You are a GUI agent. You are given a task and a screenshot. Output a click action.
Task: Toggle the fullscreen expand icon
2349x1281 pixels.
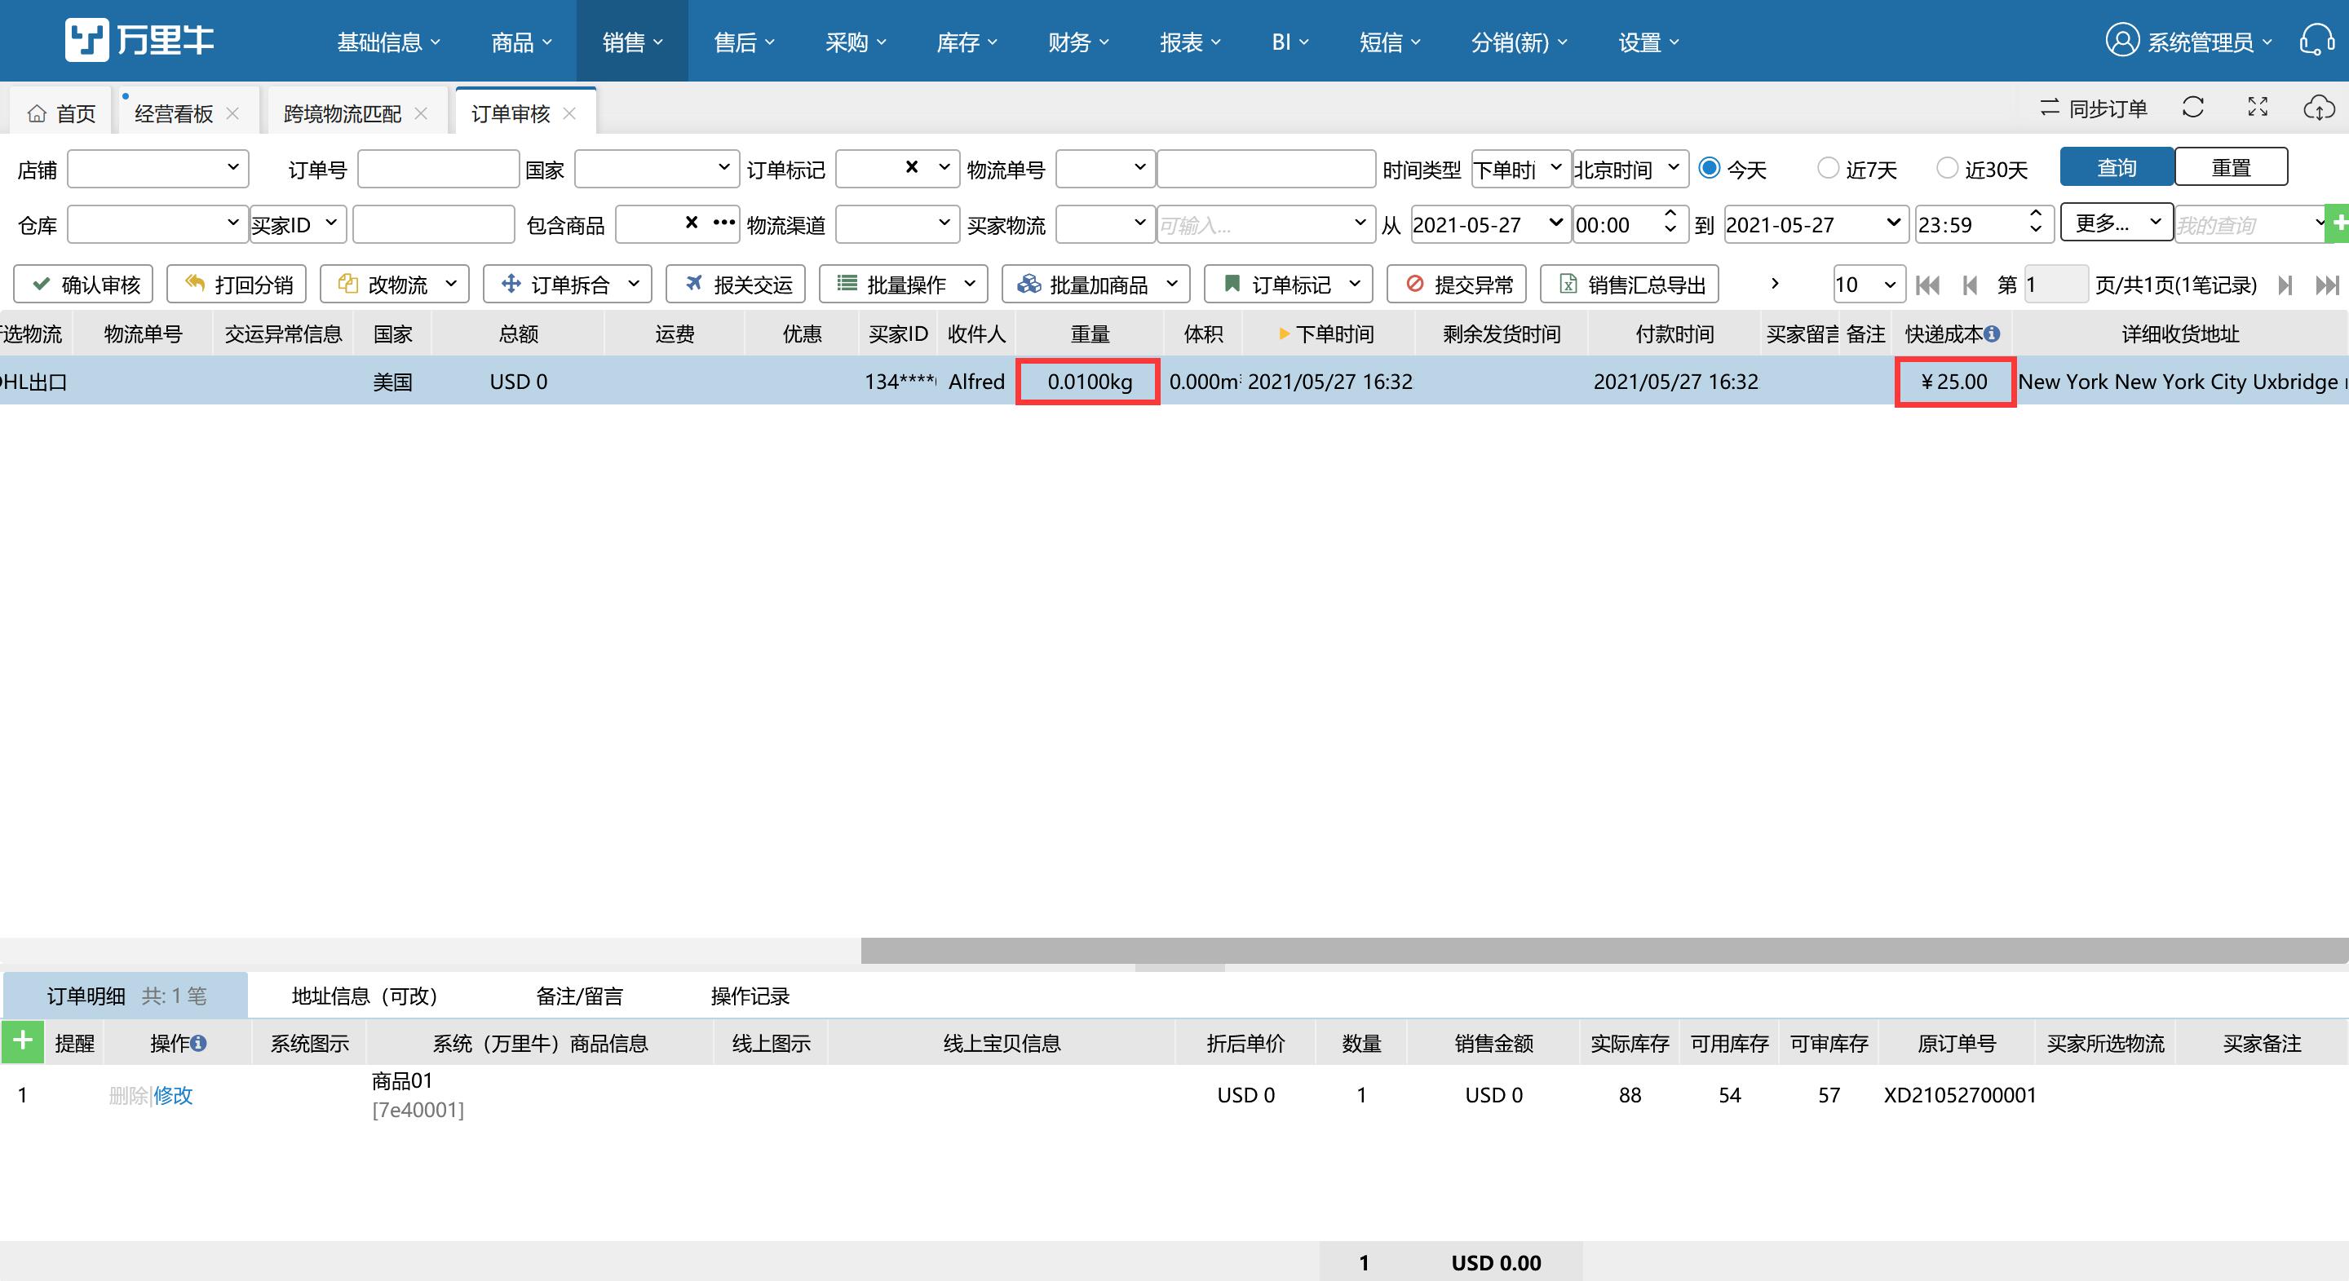(2258, 108)
